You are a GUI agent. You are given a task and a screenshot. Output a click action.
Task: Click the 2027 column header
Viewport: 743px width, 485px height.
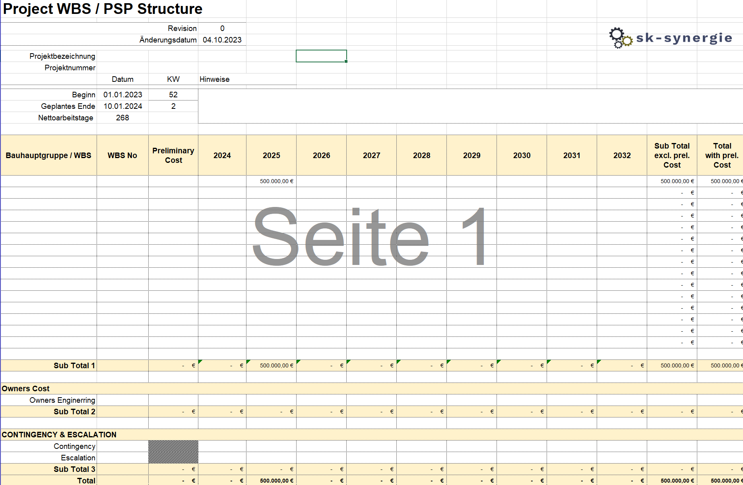pos(372,155)
